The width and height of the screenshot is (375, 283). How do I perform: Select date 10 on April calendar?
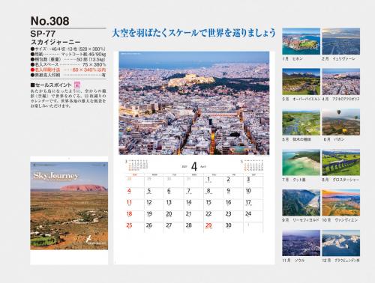(248, 191)
